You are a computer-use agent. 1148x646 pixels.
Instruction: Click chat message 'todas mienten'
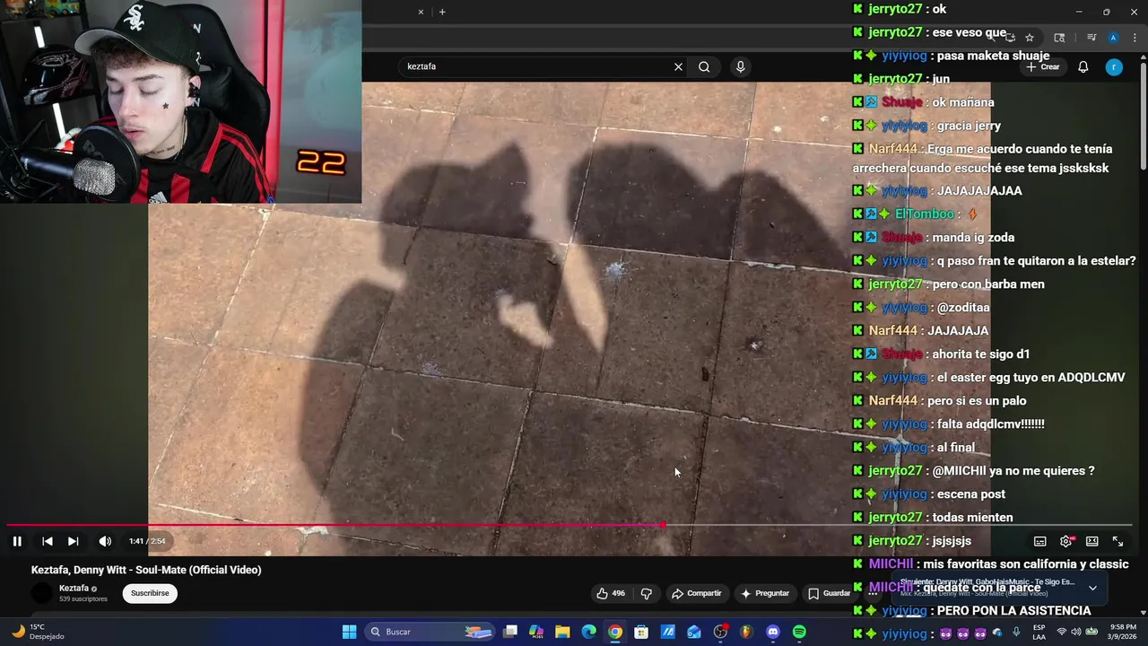coord(972,517)
